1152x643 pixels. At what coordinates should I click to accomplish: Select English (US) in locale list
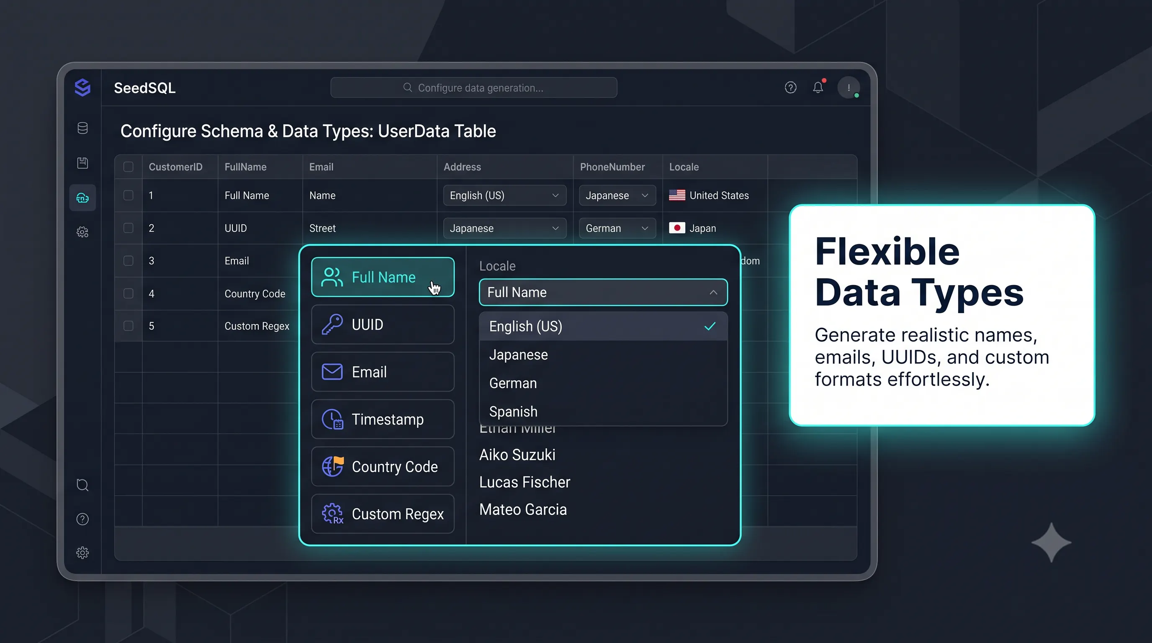[603, 327]
